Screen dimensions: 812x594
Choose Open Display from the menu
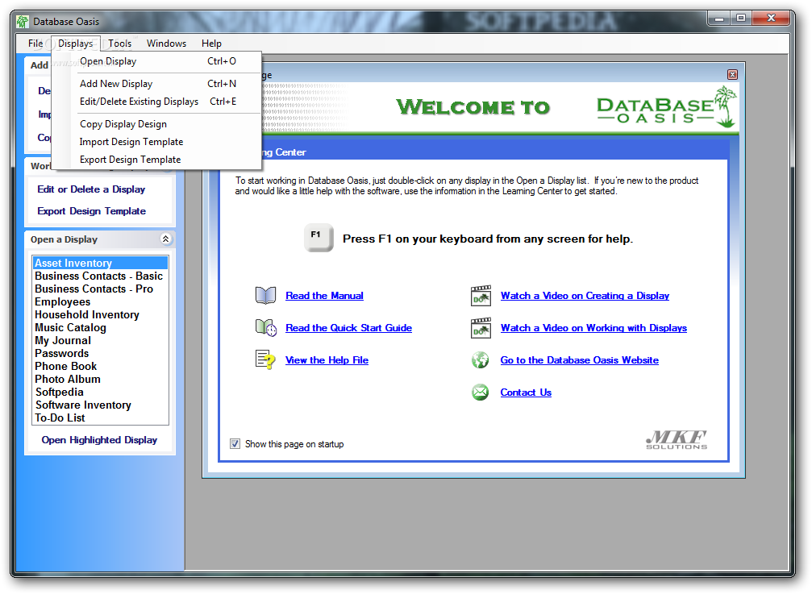tap(156, 61)
